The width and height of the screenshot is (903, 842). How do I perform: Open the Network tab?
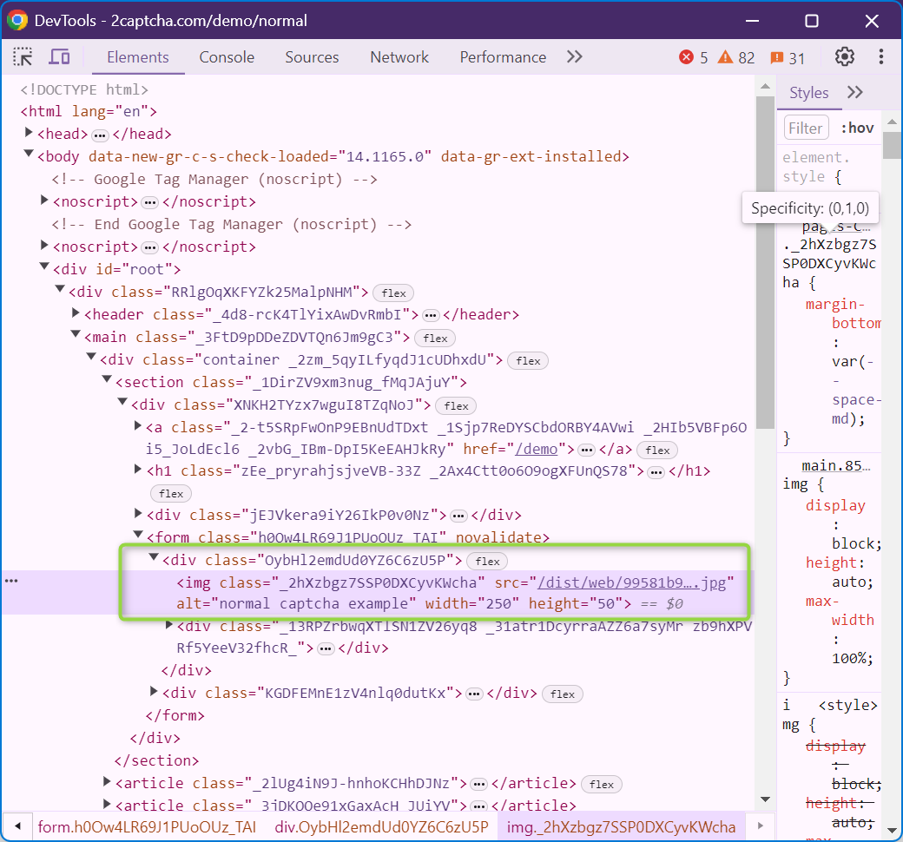coord(399,57)
